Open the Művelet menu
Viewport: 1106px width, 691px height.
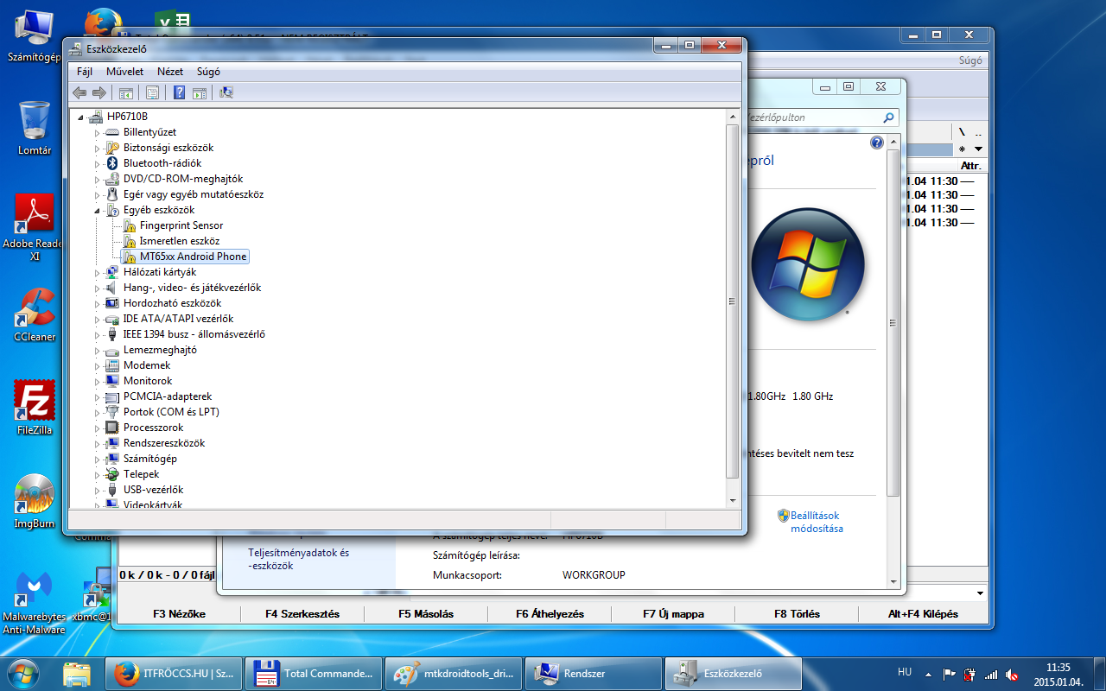124,72
